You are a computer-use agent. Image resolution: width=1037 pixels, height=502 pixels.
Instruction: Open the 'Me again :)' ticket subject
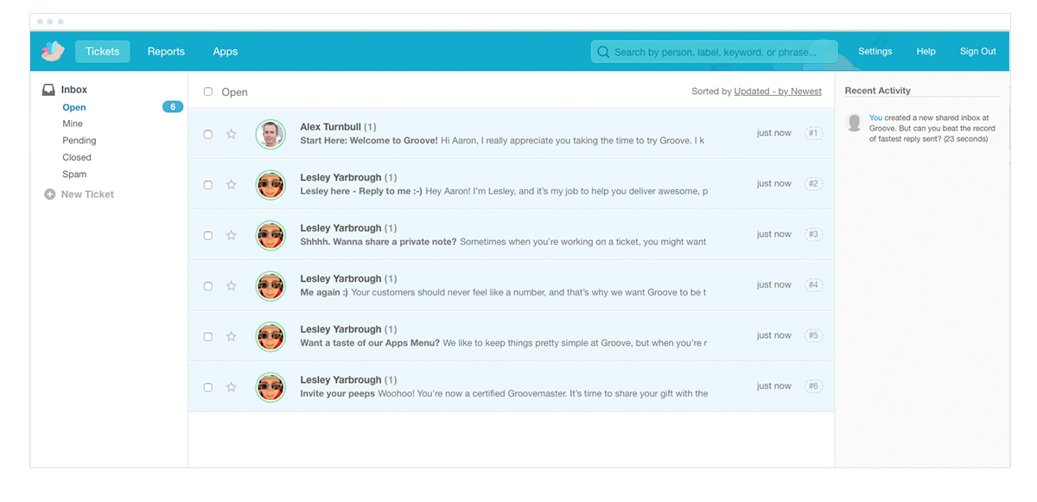pyautogui.click(x=324, y=292)
